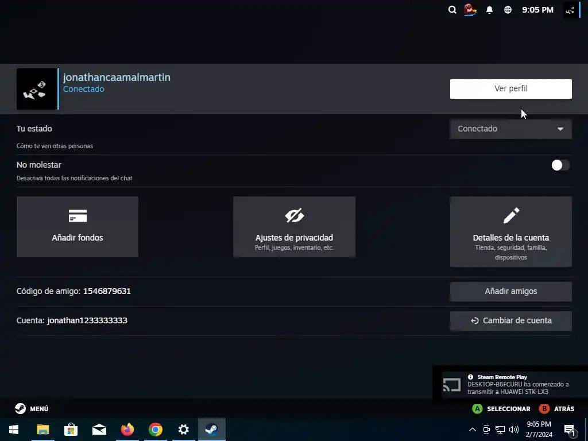Click the red B ATRÁS prompt
Image resolution: width=588 pixels, height=441 pixels.
click(556, 409)
